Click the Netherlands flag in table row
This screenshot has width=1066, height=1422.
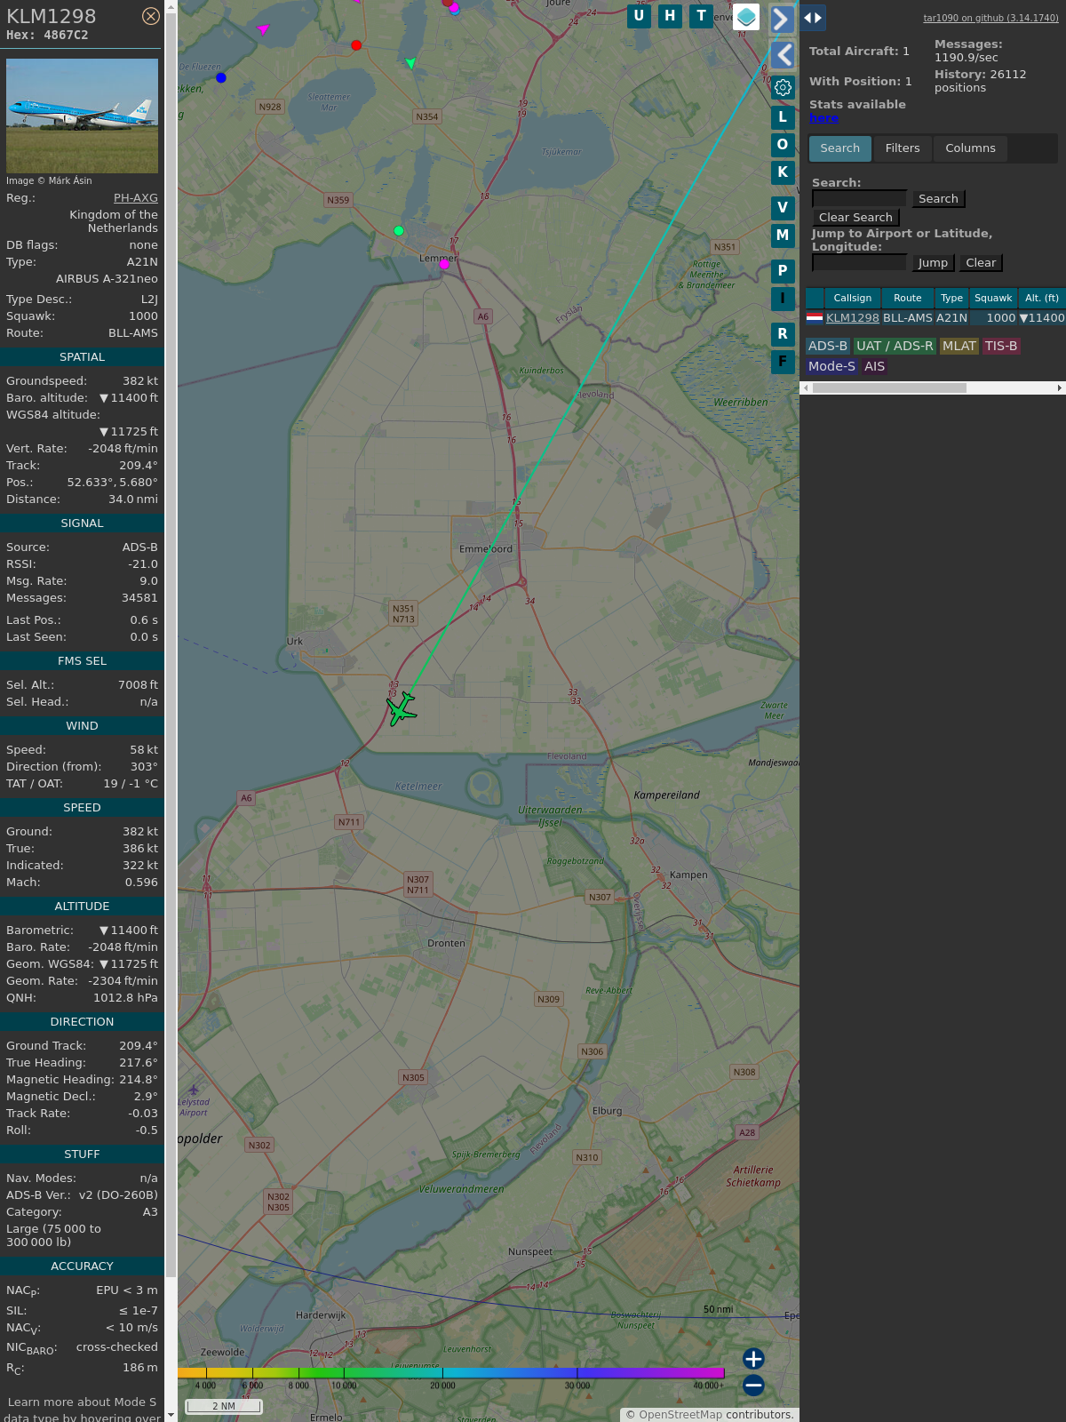point(815,317)
